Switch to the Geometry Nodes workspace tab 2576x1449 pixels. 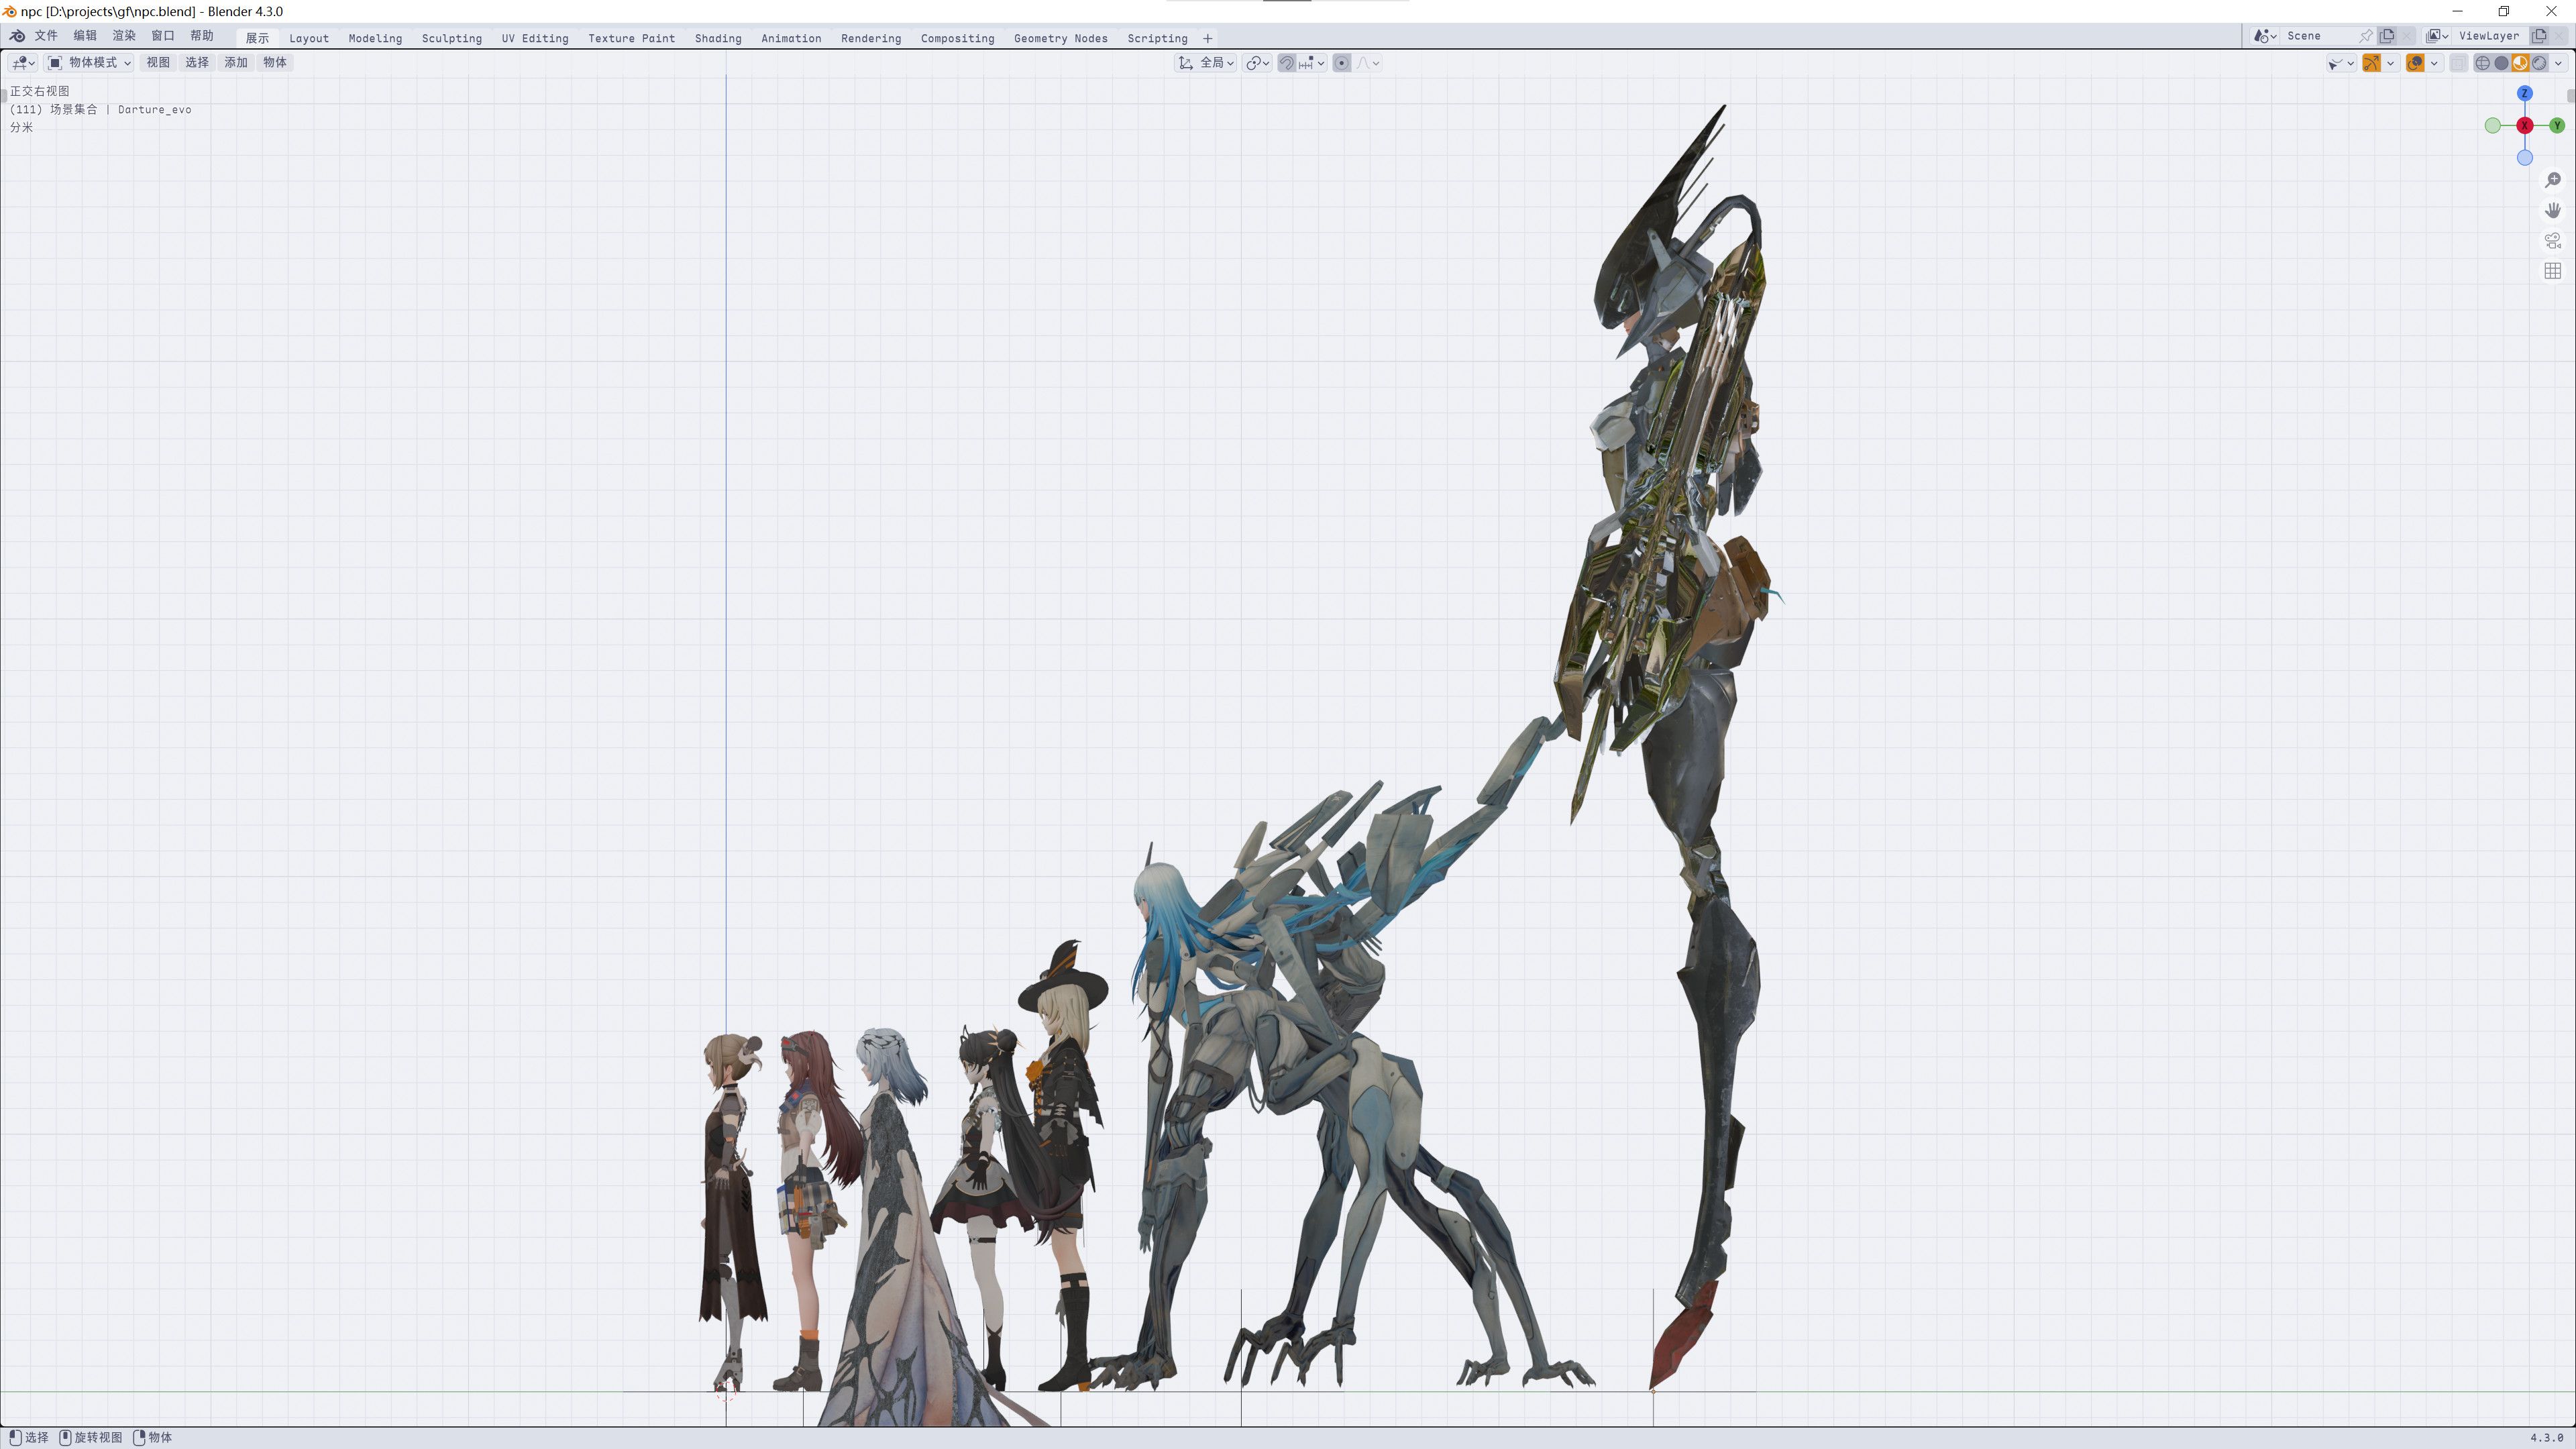point(1060,38)
